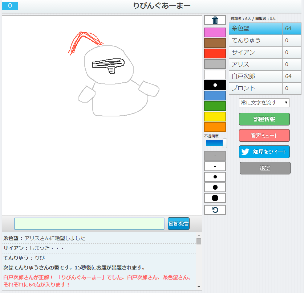
Task: Click the blue timer counter showing 0
Action: pyautogui.click(x=10, y=6)
